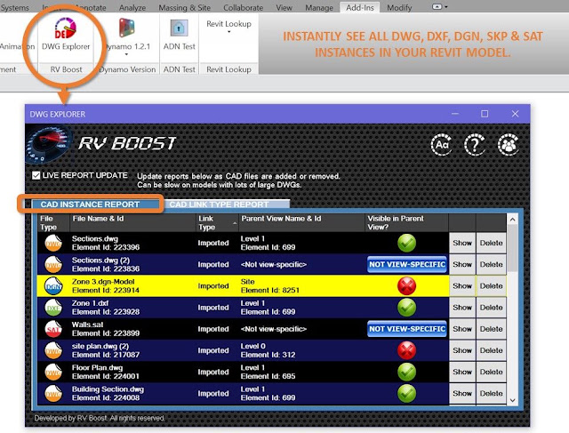This screenshot has width=569, height=433.
Task: Launch the DWG Explorer ribbon icon
Action: pos(66,28)
